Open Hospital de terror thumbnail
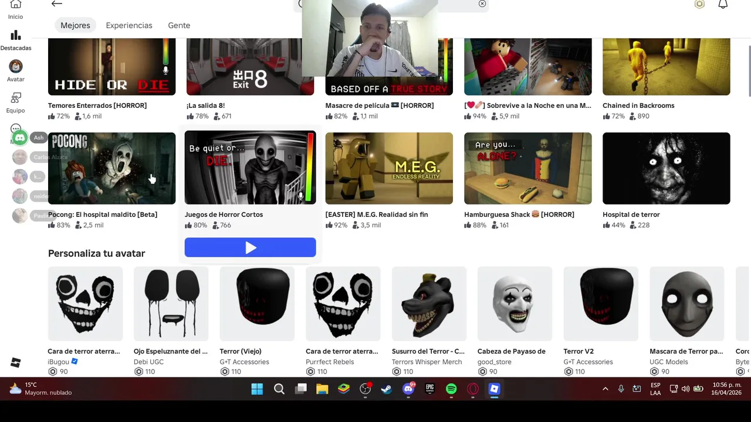This screenshot has width=751, height=422. pos(666,168)
